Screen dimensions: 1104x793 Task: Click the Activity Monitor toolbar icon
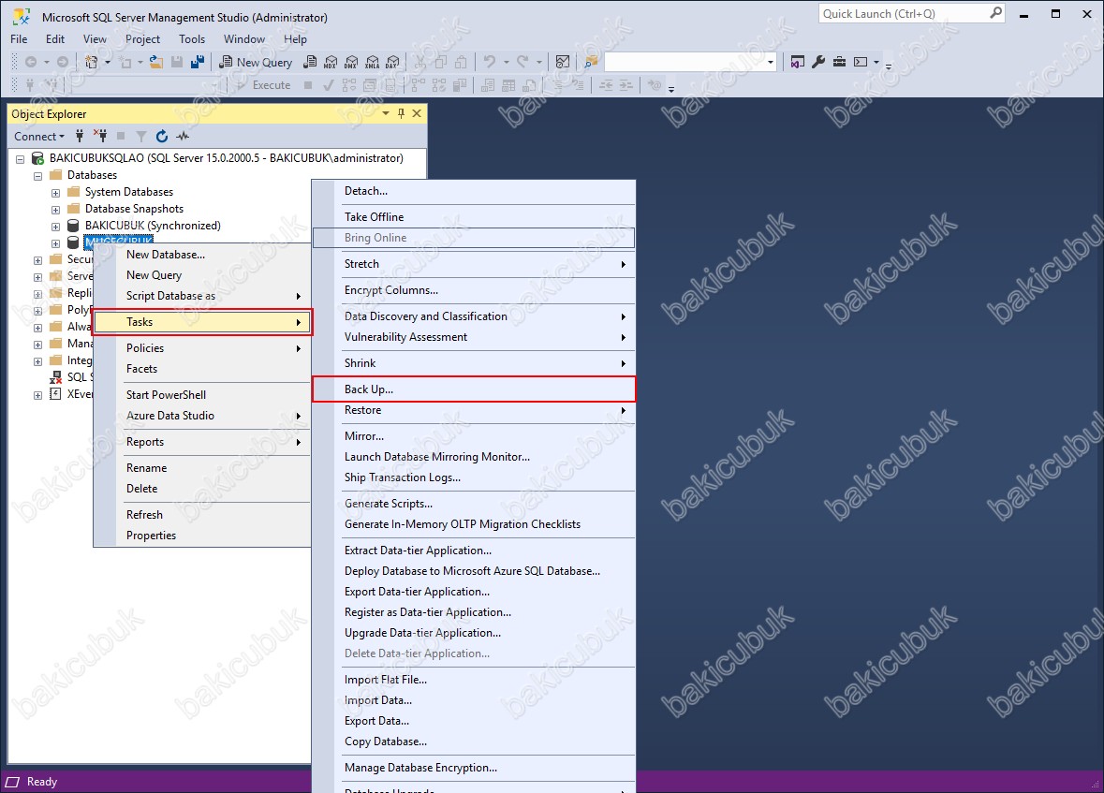click(x=563, y=62)
